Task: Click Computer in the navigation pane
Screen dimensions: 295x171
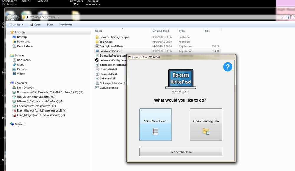Action: point(21,83)
